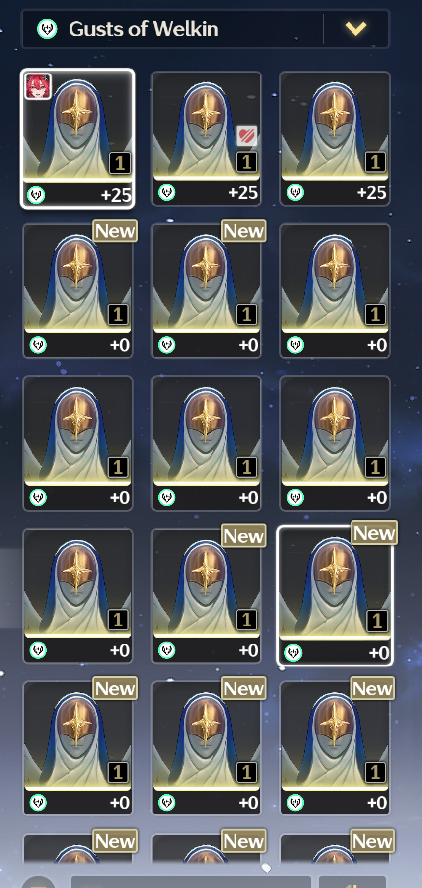Click the Gusts of Welkin sonata icon in header

(x=47, y=29)
